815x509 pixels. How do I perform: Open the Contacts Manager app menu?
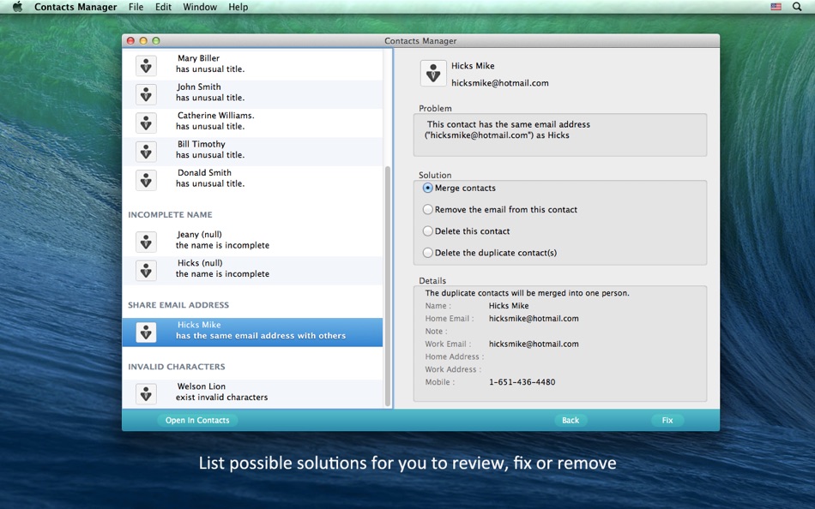(x=75, y=7)
